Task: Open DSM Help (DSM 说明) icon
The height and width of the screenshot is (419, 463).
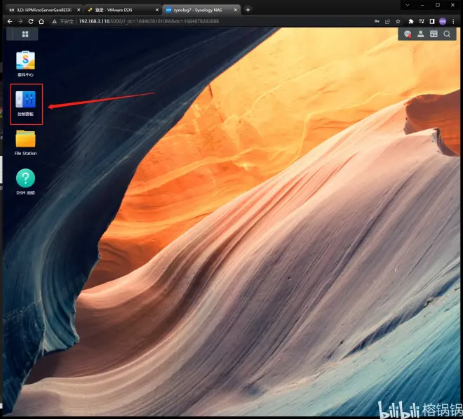Action: tap(25, 182)
